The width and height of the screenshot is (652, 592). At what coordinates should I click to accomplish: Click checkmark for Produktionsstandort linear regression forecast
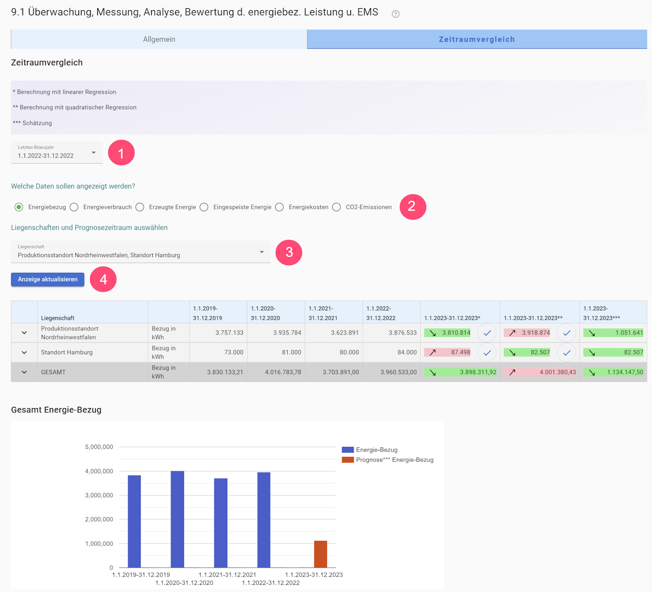point(487,333)
